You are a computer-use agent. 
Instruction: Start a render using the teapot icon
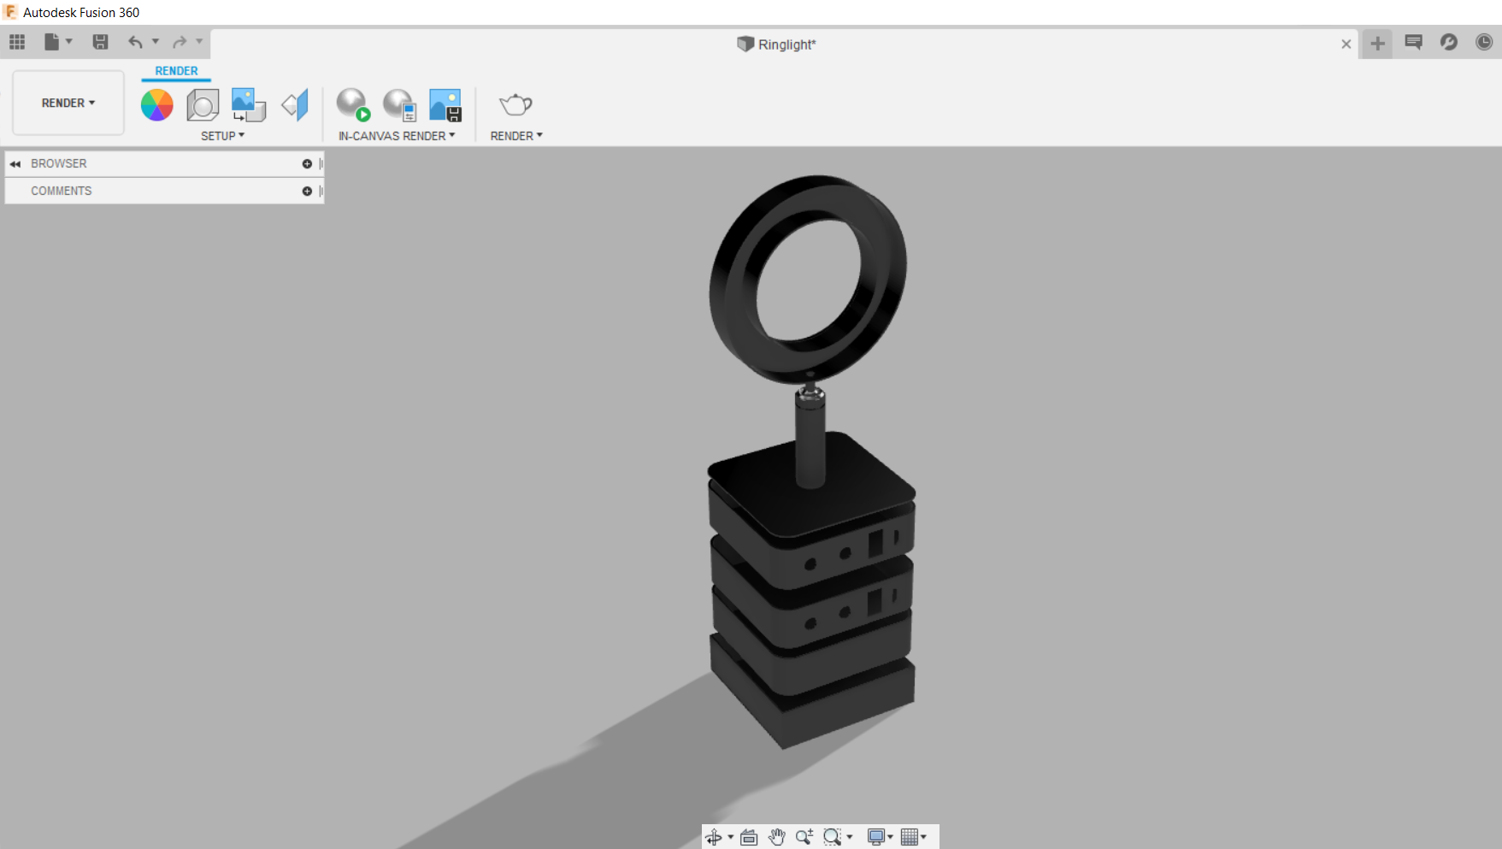(x=515, y=105)
